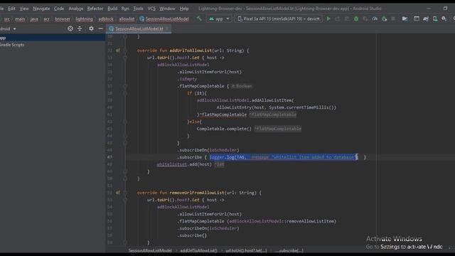This screenshot has height=256, width=455.
Task: Select the SessionAllowListModel.kt editor tab
Action: click(139, 28)
